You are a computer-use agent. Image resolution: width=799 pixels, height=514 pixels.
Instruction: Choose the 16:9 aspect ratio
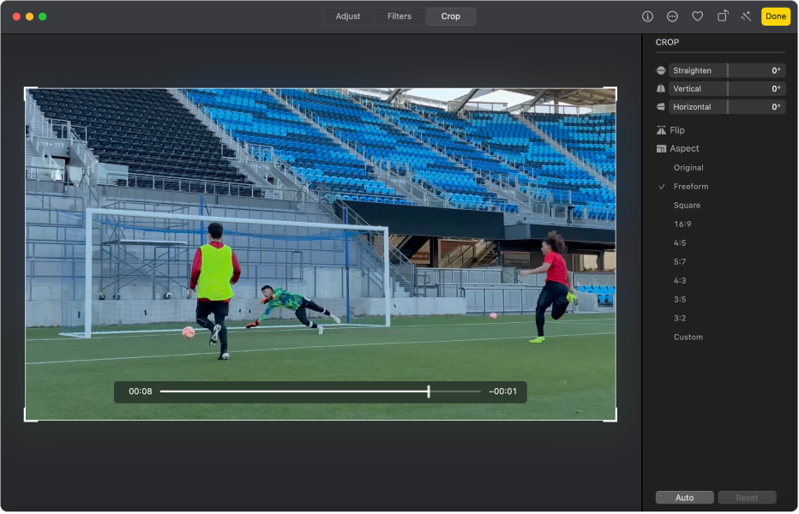click(x=682, y=224)
